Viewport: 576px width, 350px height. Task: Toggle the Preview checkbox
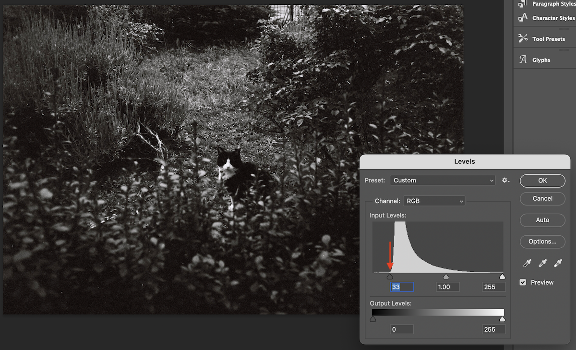[x=523, y=282]
